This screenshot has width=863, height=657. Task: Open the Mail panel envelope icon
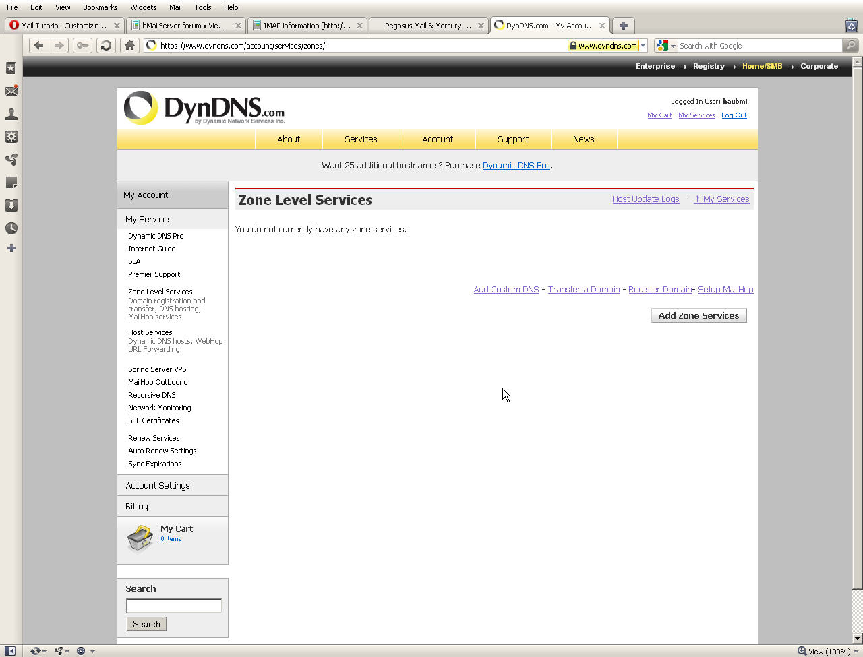coord(11,91)
